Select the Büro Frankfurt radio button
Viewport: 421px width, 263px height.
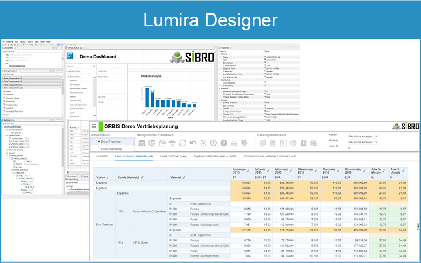(x=99, y=141)
